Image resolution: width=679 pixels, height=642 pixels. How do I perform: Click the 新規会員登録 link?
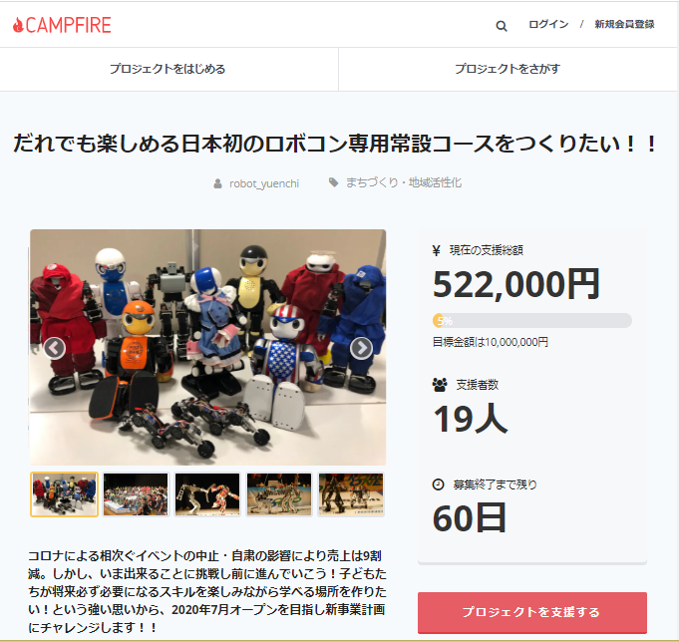tap(624, 24)
